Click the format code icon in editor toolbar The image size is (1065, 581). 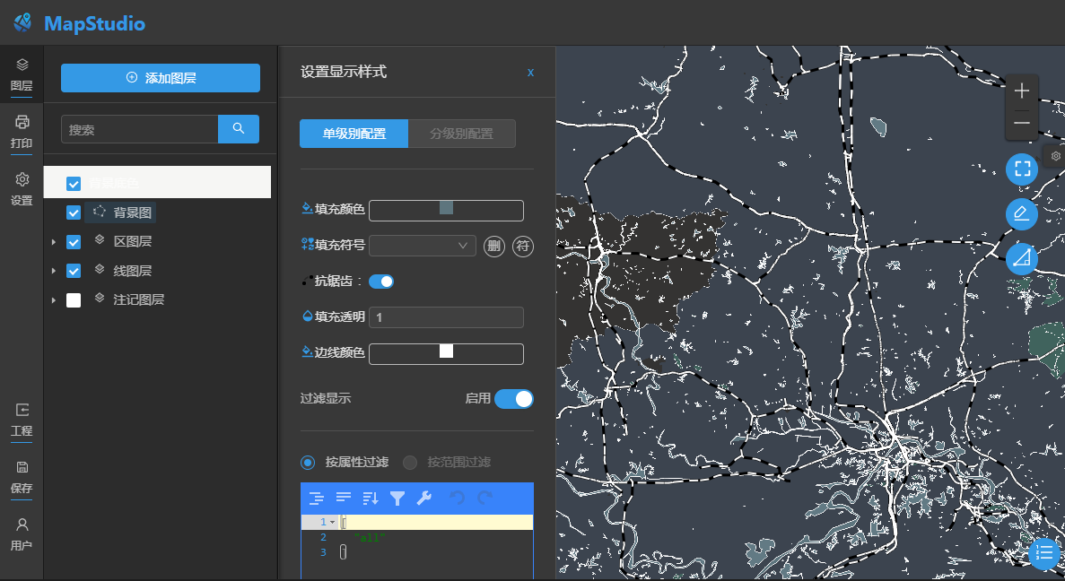point(317,499)
